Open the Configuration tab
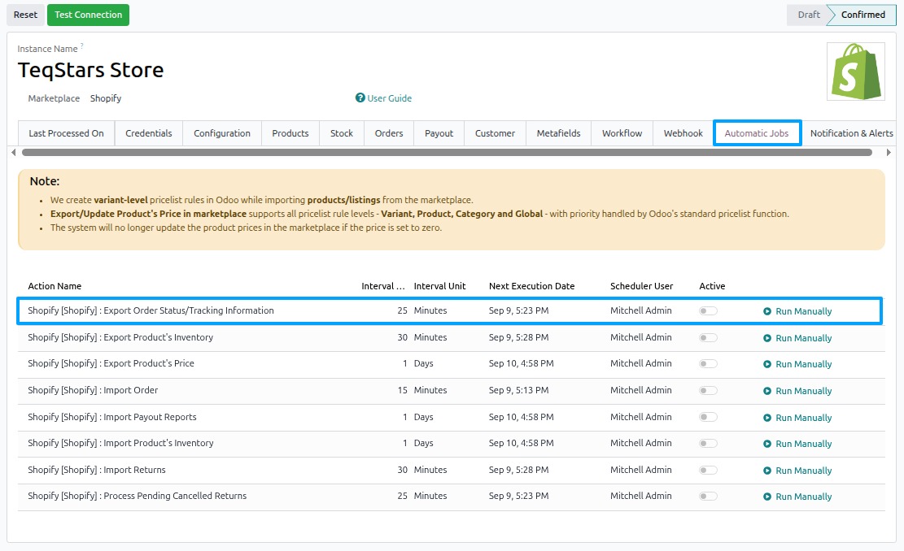 (x=222, y=133)
